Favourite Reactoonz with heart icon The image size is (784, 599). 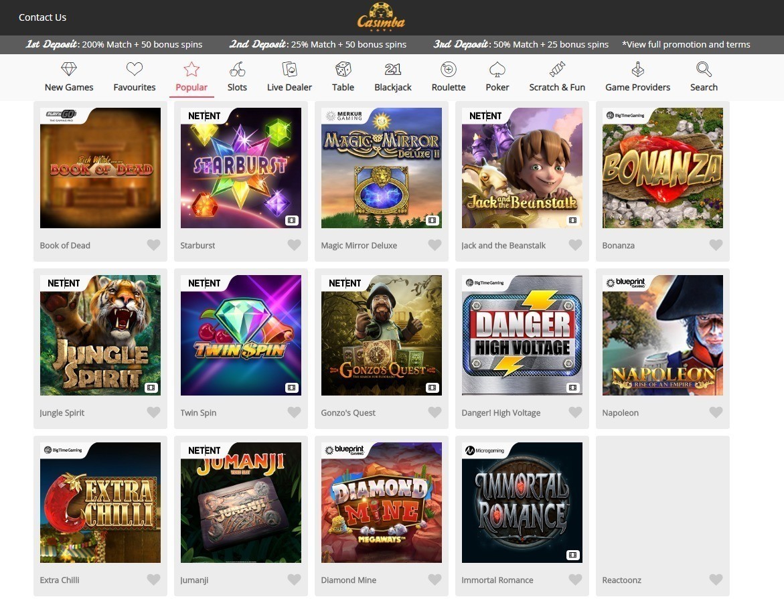pos(716,580)
